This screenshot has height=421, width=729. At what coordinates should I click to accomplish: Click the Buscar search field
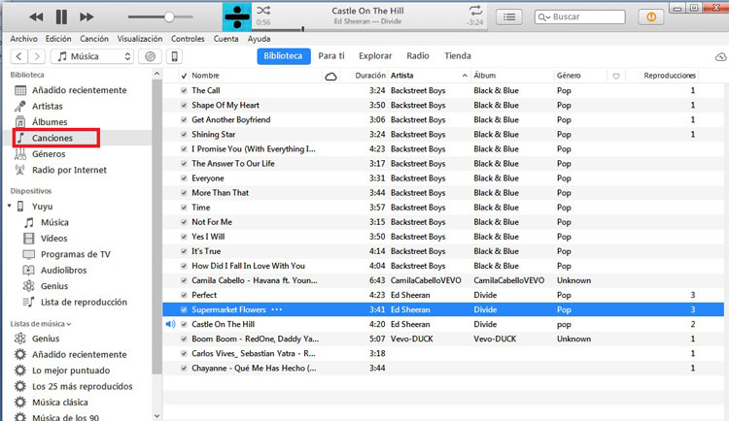click(579, 17)
